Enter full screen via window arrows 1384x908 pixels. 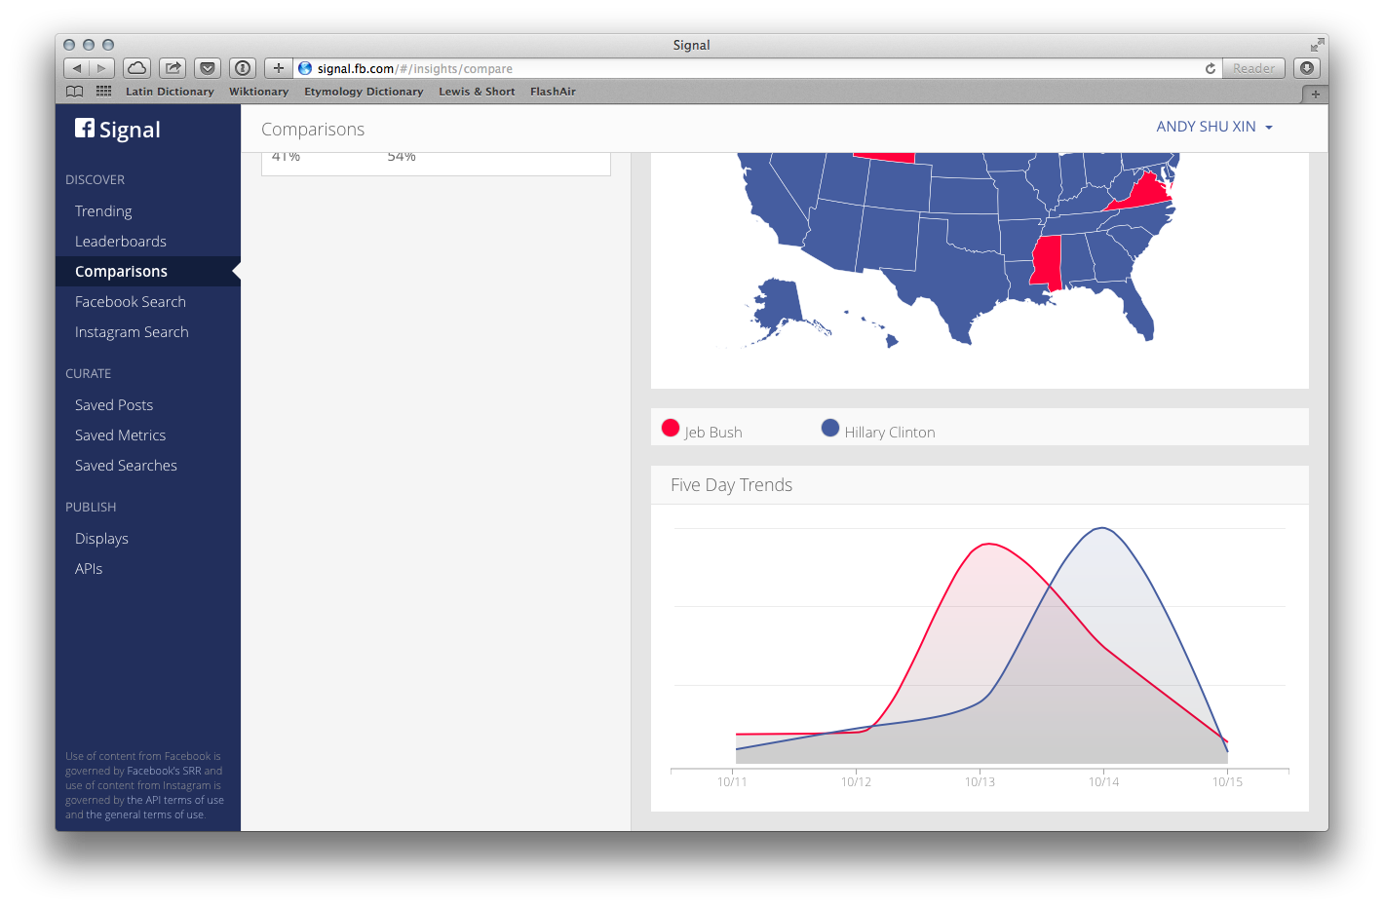pyautogui.click(x=1317, y=45)
